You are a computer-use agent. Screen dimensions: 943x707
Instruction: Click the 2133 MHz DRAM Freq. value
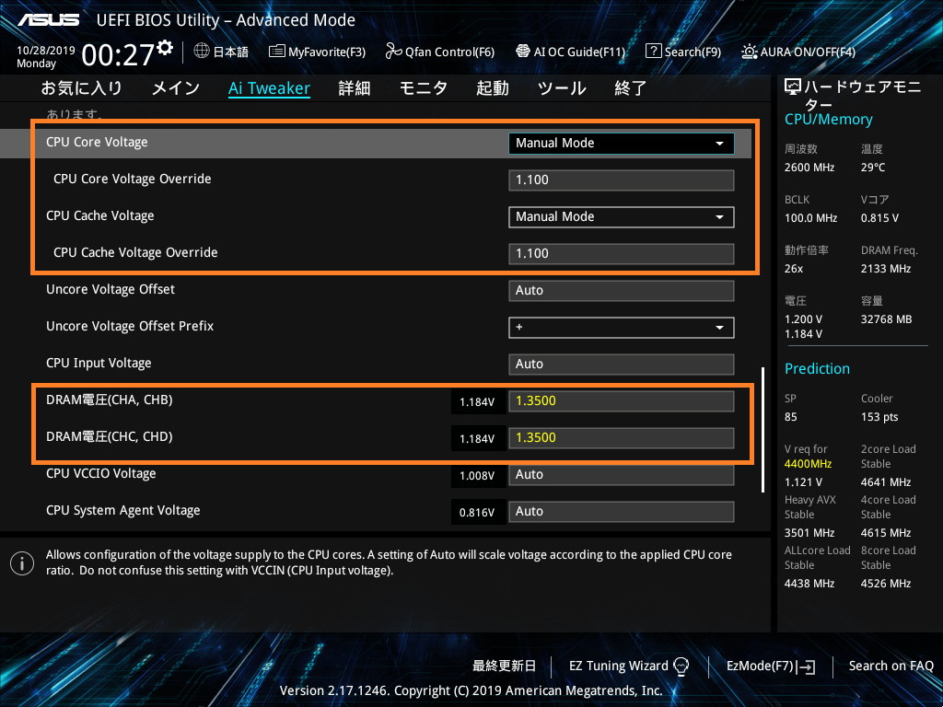click(885, 269)
